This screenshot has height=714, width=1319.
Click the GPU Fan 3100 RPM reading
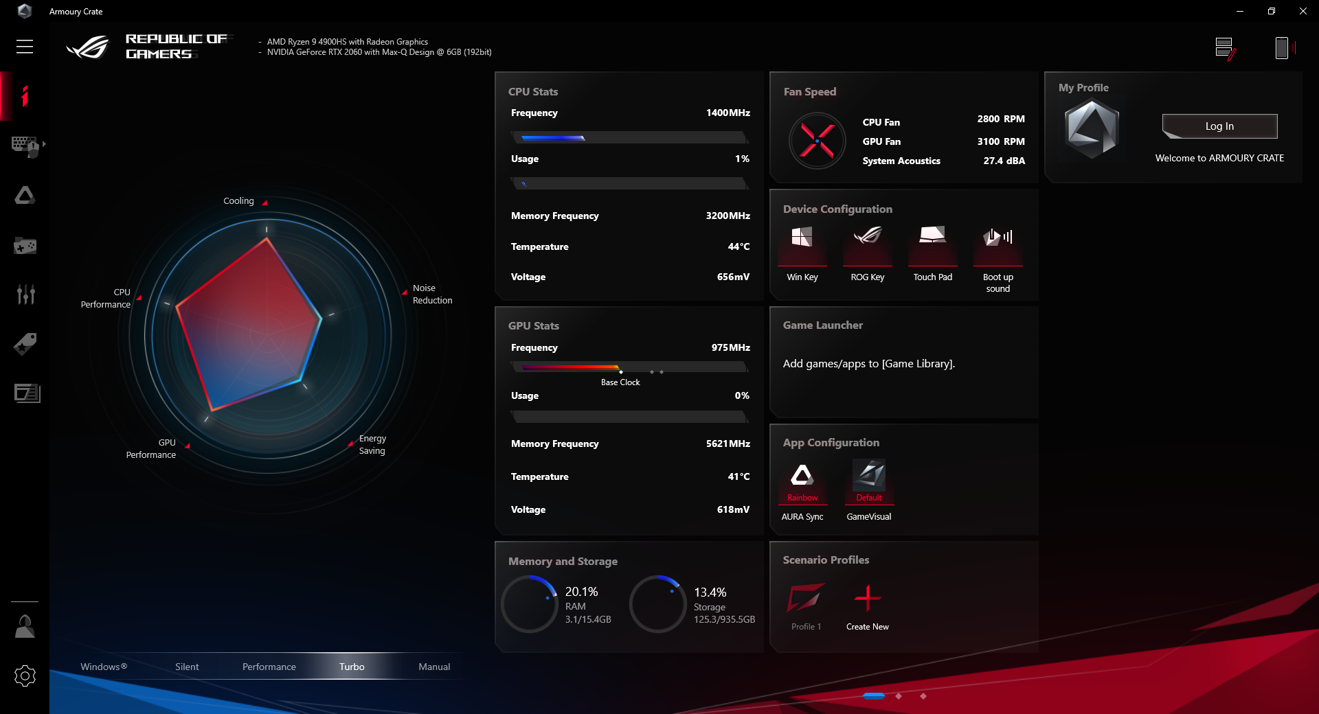(x=1001, y=141)
